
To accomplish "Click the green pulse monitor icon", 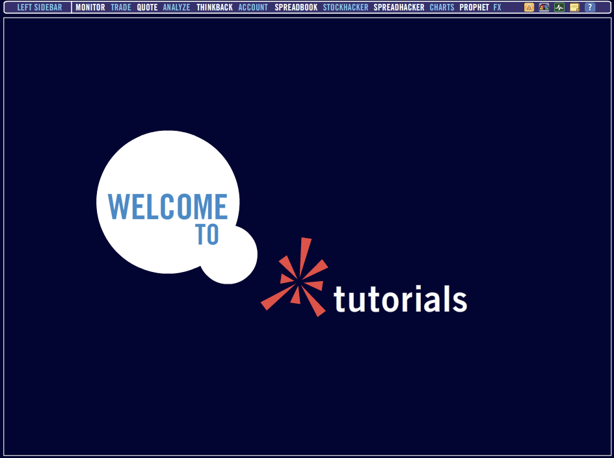I will [x=559, y=7].
